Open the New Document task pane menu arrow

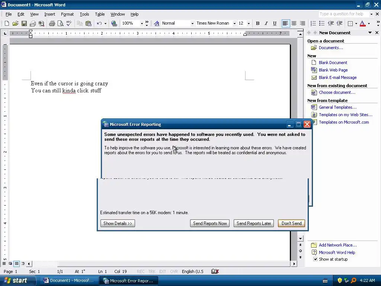coord(370,33)
